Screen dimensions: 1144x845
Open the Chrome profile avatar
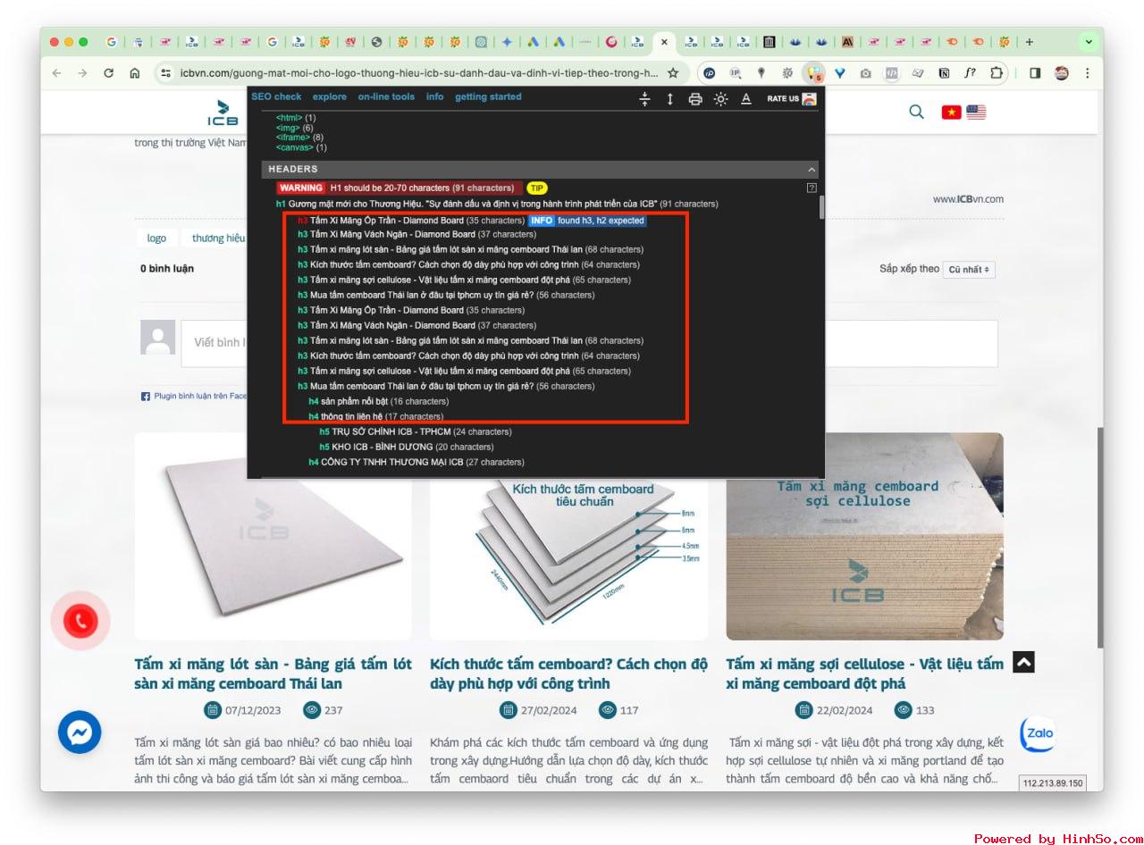1061,73
